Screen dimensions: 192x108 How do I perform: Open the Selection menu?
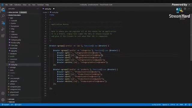18,5
